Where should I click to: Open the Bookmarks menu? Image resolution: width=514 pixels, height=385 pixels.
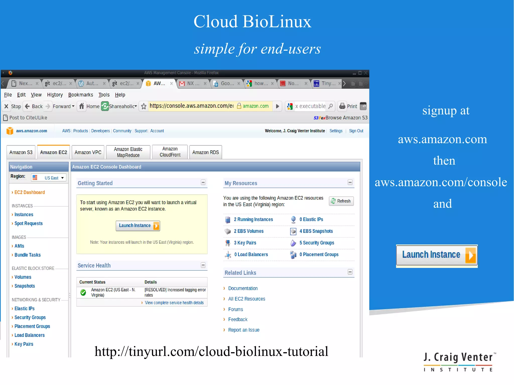(81, 95)
